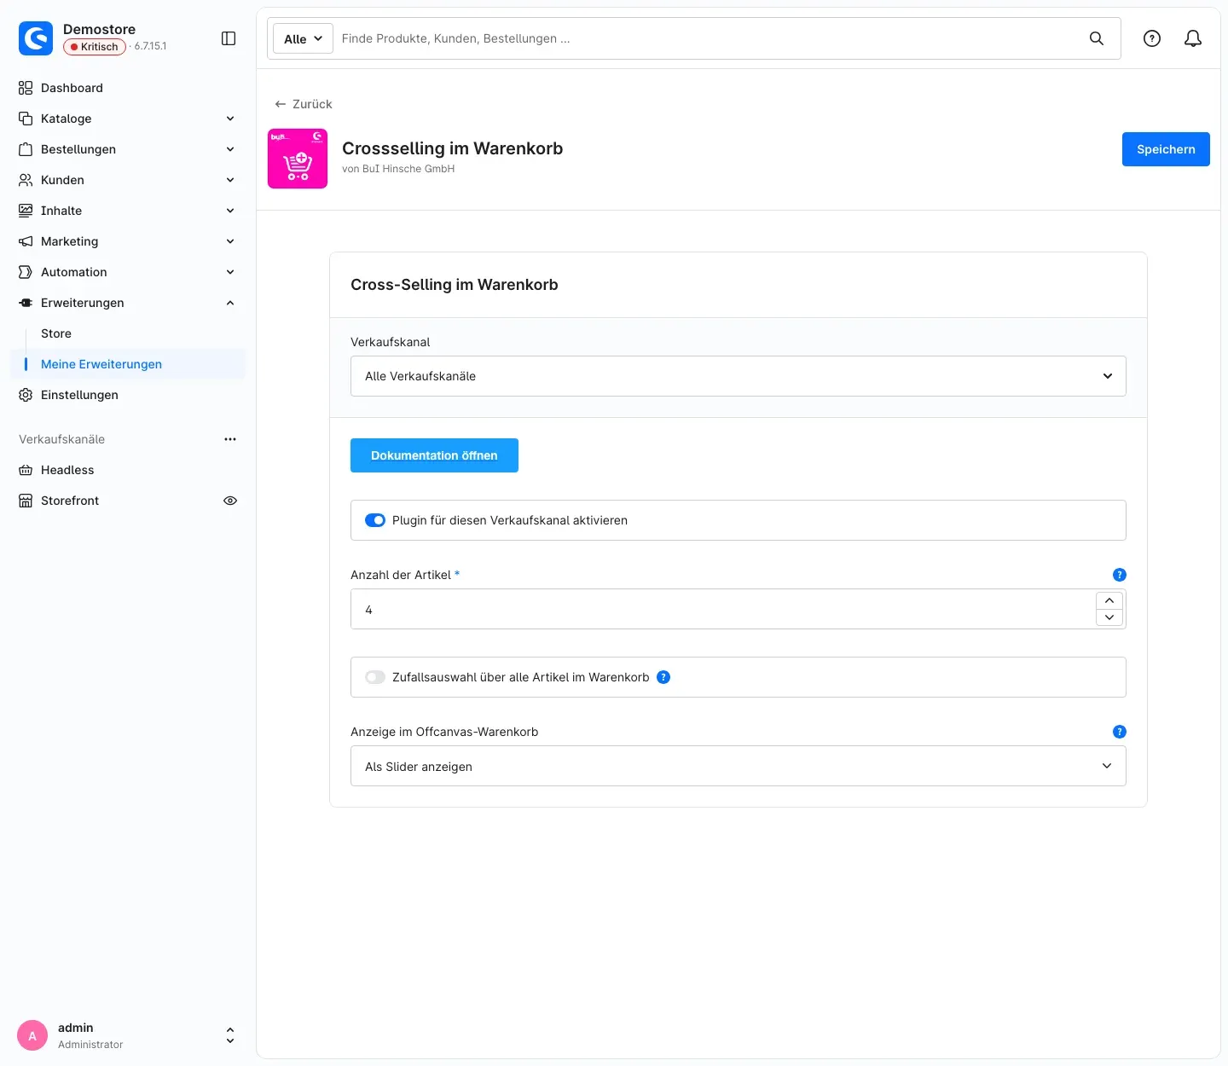The width and height of the screenshot is (1228, 1066).
Task: Open notifications bell icon
Action: (1193, 38)
